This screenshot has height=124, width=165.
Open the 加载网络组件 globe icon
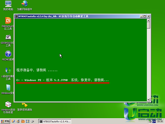point(25,6)
